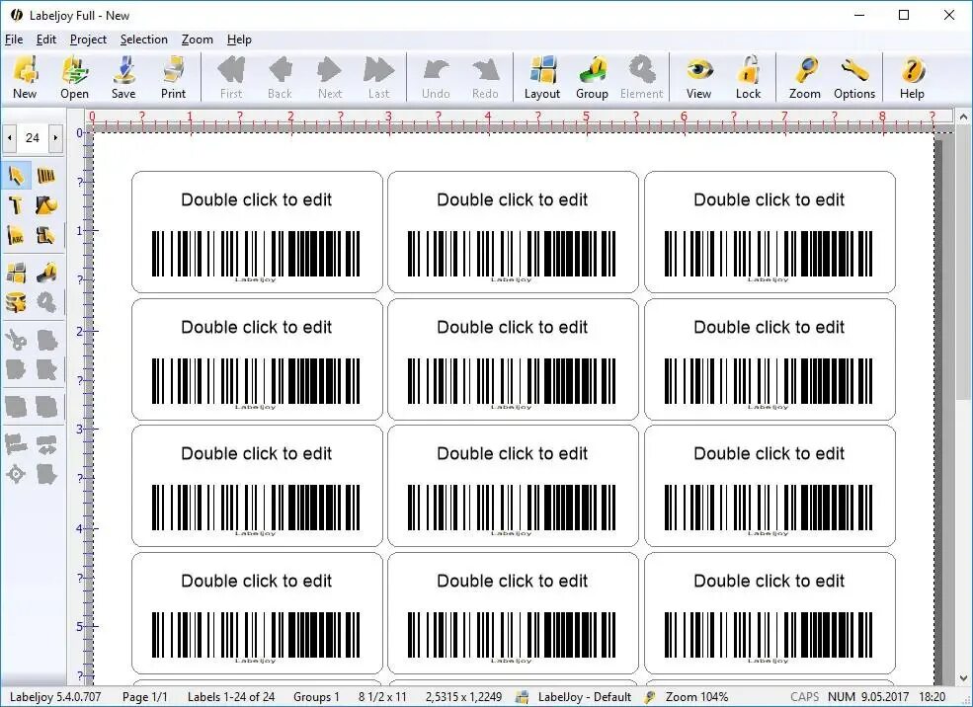973x707 pixels.
Task: Click the sidebar layout grid icon
Action: (x=16, y=273)
